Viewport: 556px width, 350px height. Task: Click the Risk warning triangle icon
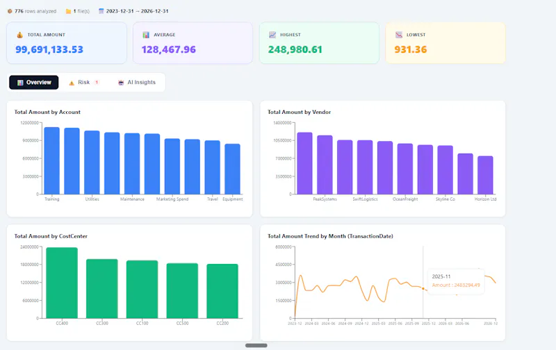pos(72,83)
